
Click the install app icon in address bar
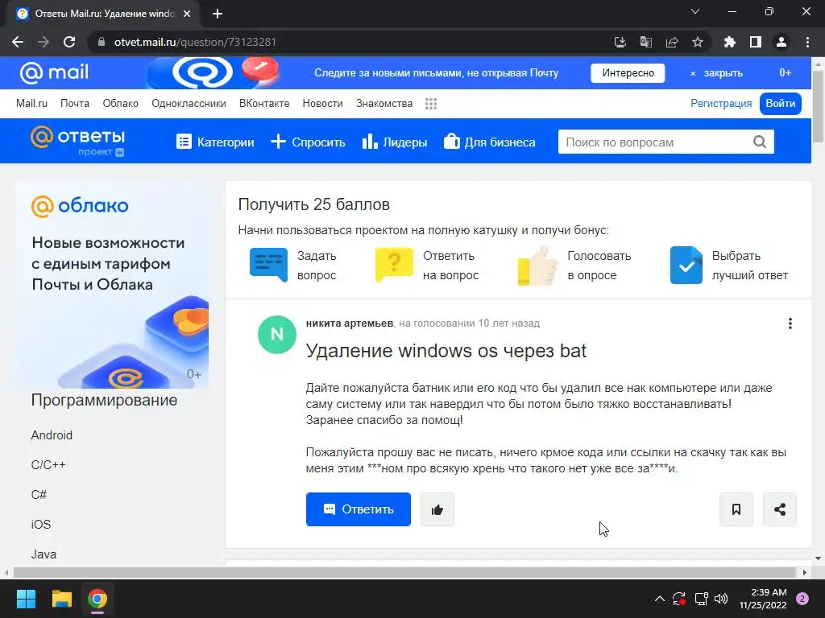pos(620,42)
